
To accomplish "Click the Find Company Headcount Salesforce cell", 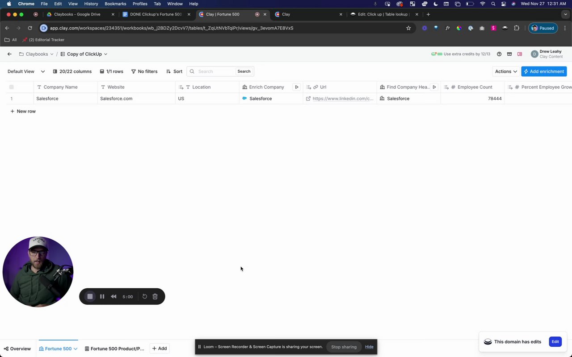I will [409, 99].
